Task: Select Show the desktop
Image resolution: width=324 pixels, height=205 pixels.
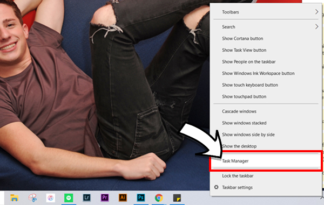Action: 266,146
